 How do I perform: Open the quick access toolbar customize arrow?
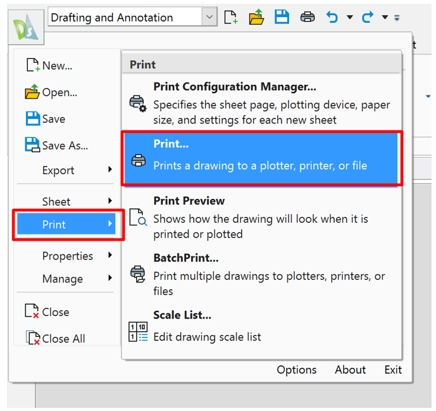click(x=397, y=18)
